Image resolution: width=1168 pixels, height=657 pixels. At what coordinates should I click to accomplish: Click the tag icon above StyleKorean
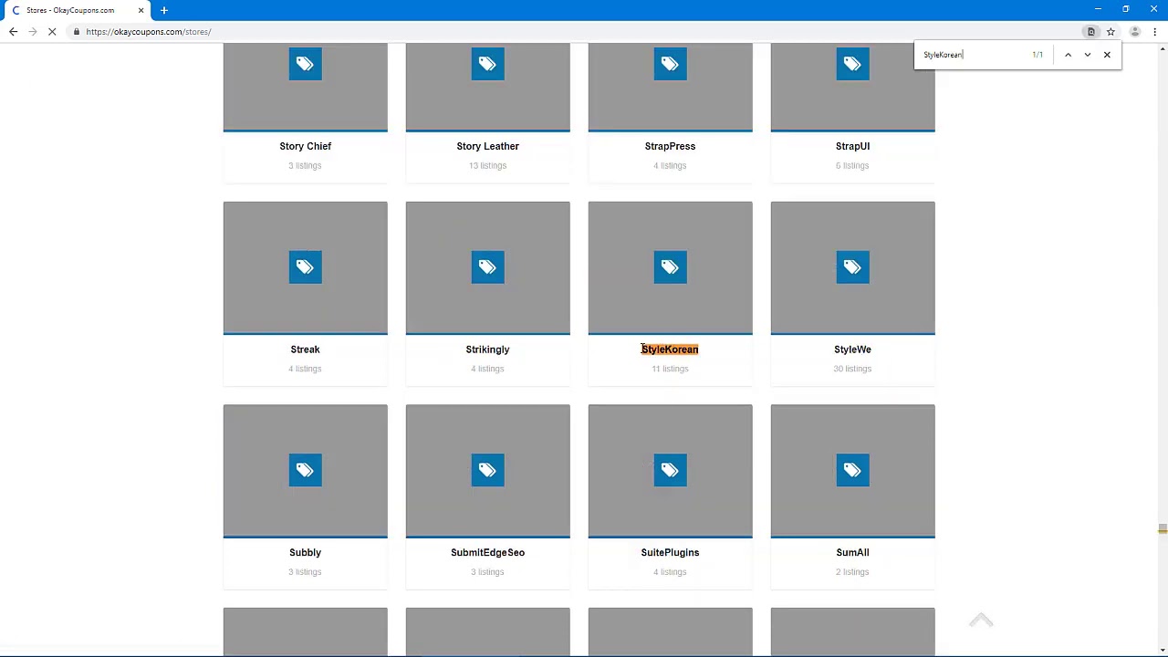click(670, 267)
